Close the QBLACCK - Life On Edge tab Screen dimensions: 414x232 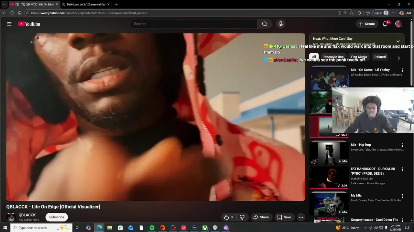pos(57,5)
